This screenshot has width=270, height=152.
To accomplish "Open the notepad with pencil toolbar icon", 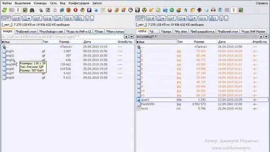I will (x=103, y=10).
